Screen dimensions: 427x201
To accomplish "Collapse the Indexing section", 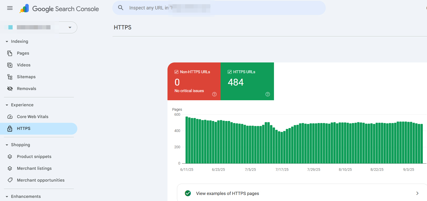I will click(x=7, y=41).
